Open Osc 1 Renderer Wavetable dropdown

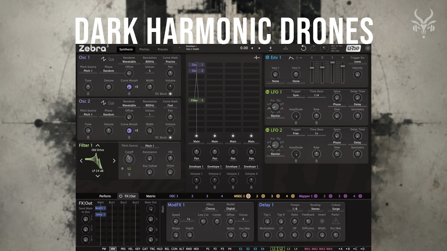point(129,62)
